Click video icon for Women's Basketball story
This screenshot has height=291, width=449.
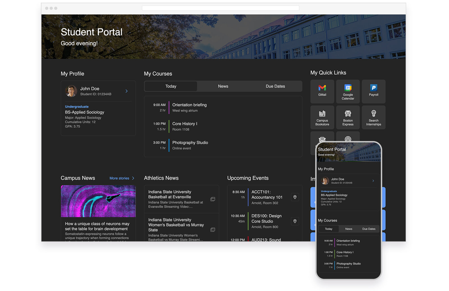pyautogui.click(x=213, y=230)
